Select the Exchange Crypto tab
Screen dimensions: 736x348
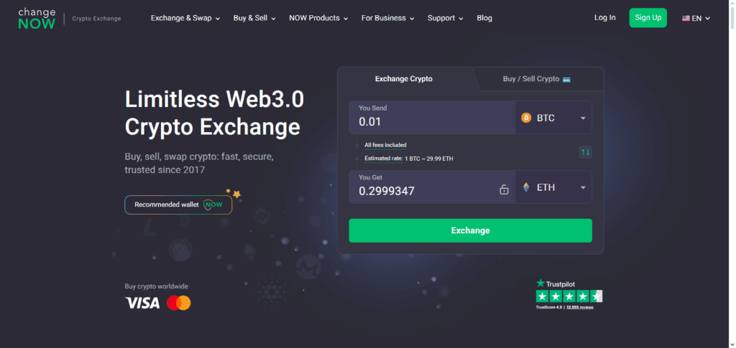click(404, 79)
